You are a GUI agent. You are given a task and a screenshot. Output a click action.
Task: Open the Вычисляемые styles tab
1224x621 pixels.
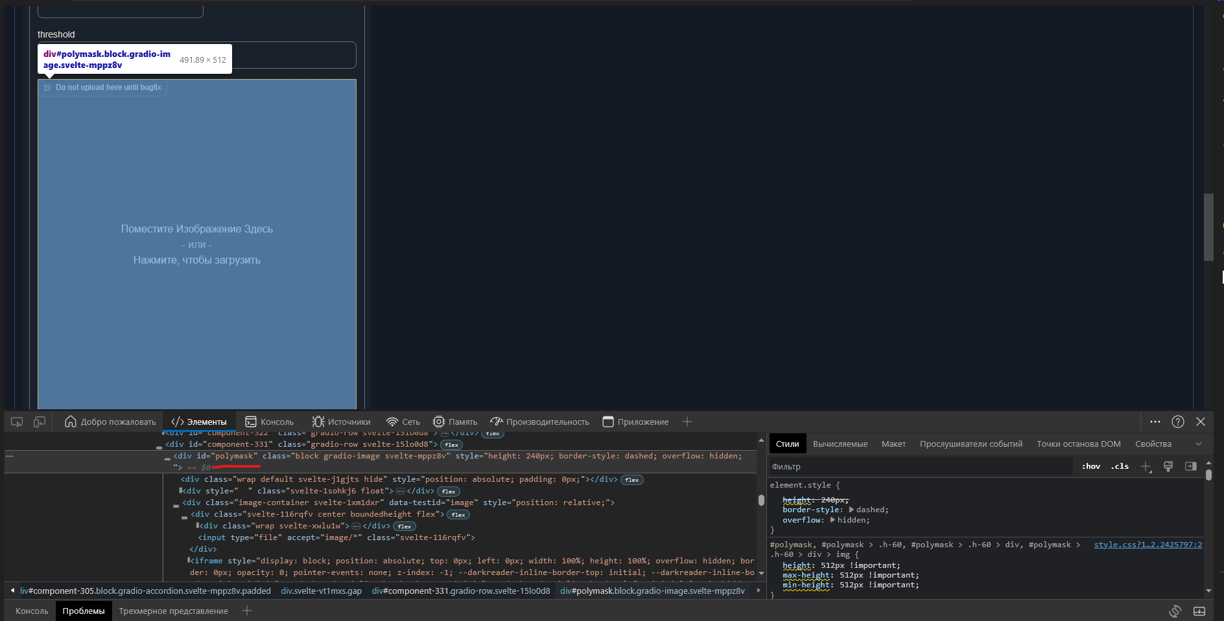coord(840,444)
